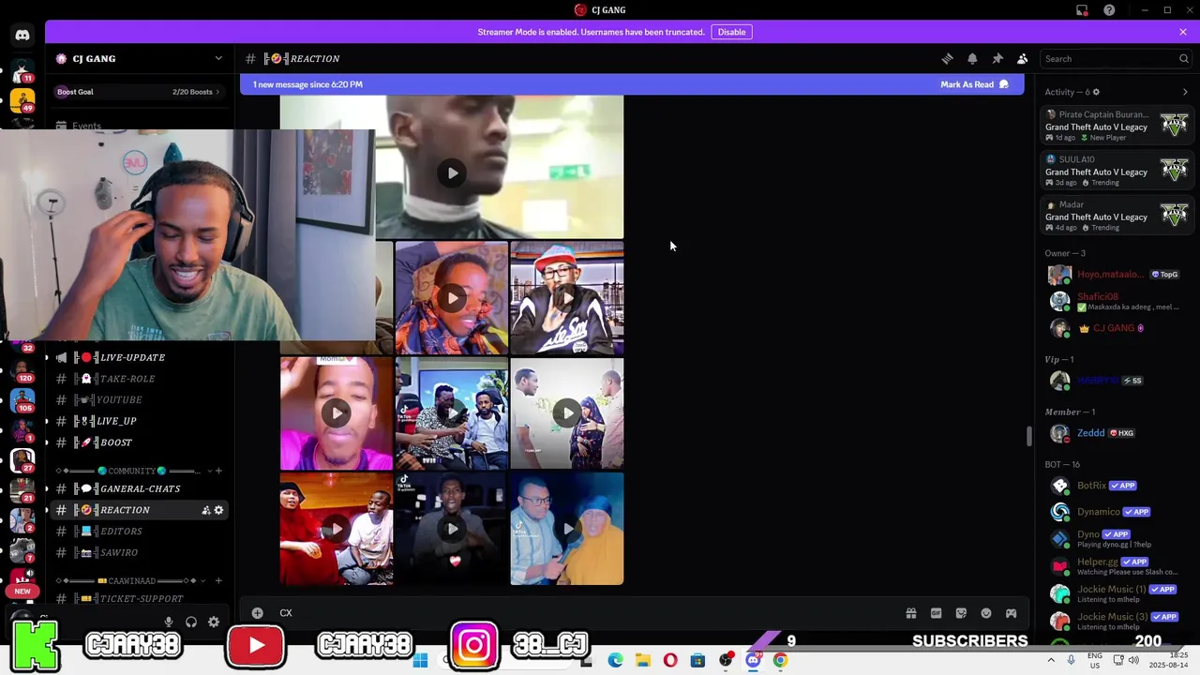The image size is (1200, 675).
Task: Toggle the member list icon
Action: (1023, 58)
